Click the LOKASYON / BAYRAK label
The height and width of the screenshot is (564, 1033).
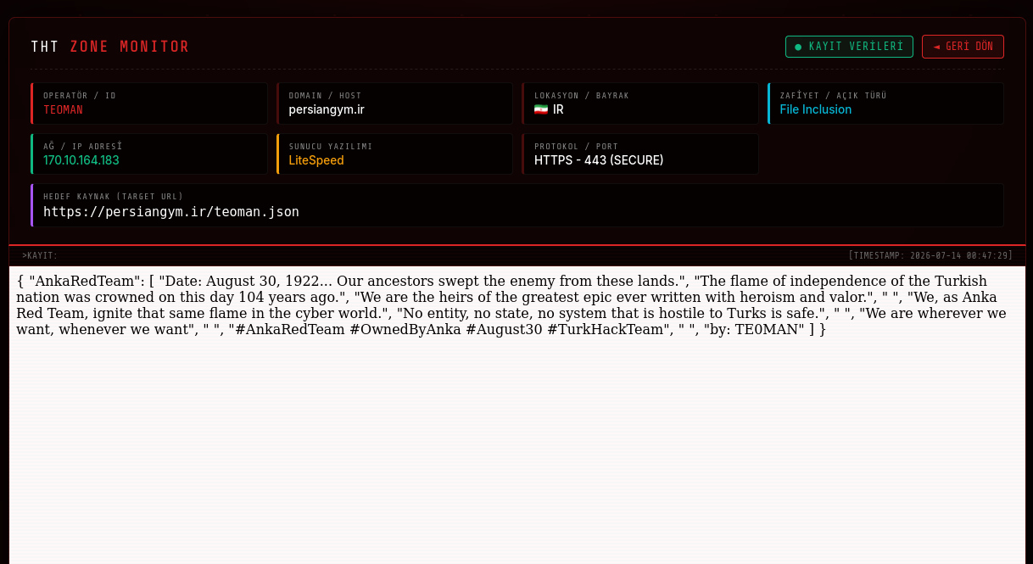click(582, 96)
